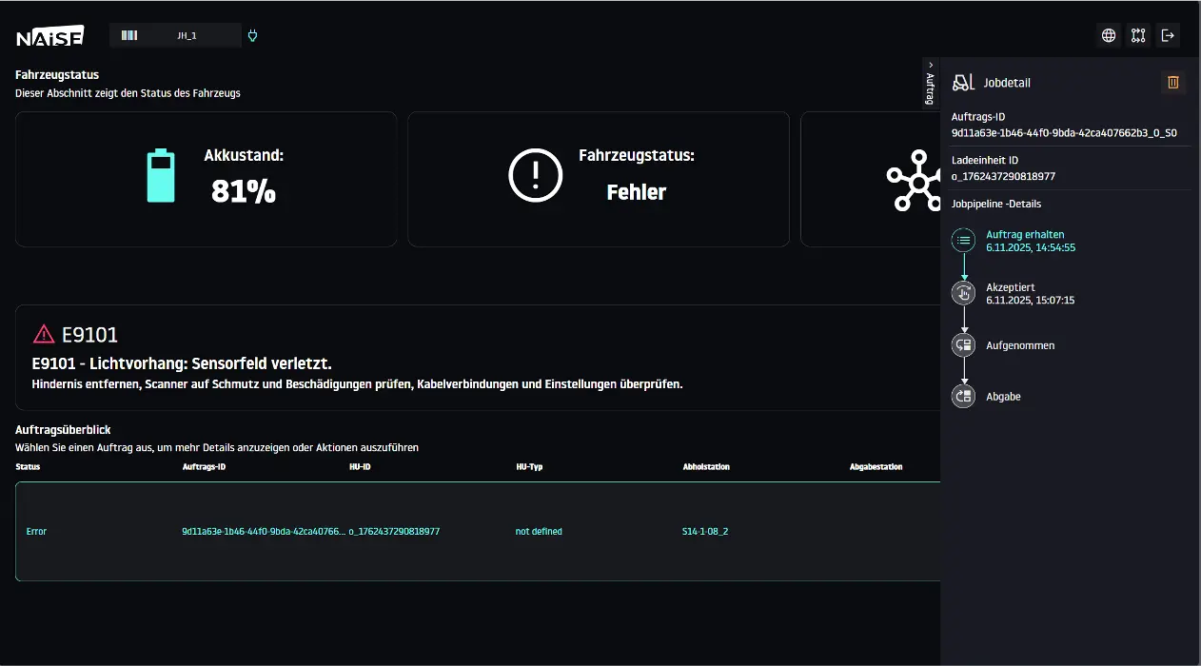Click the Abholstation S14-1-08_2 cell

(705, 532)
